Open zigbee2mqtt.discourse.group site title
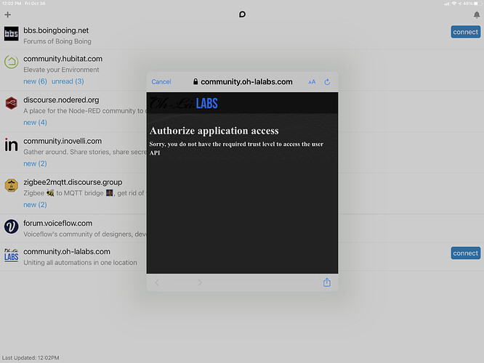The width and height of the screenshot is (484, 363). [73, 182]
